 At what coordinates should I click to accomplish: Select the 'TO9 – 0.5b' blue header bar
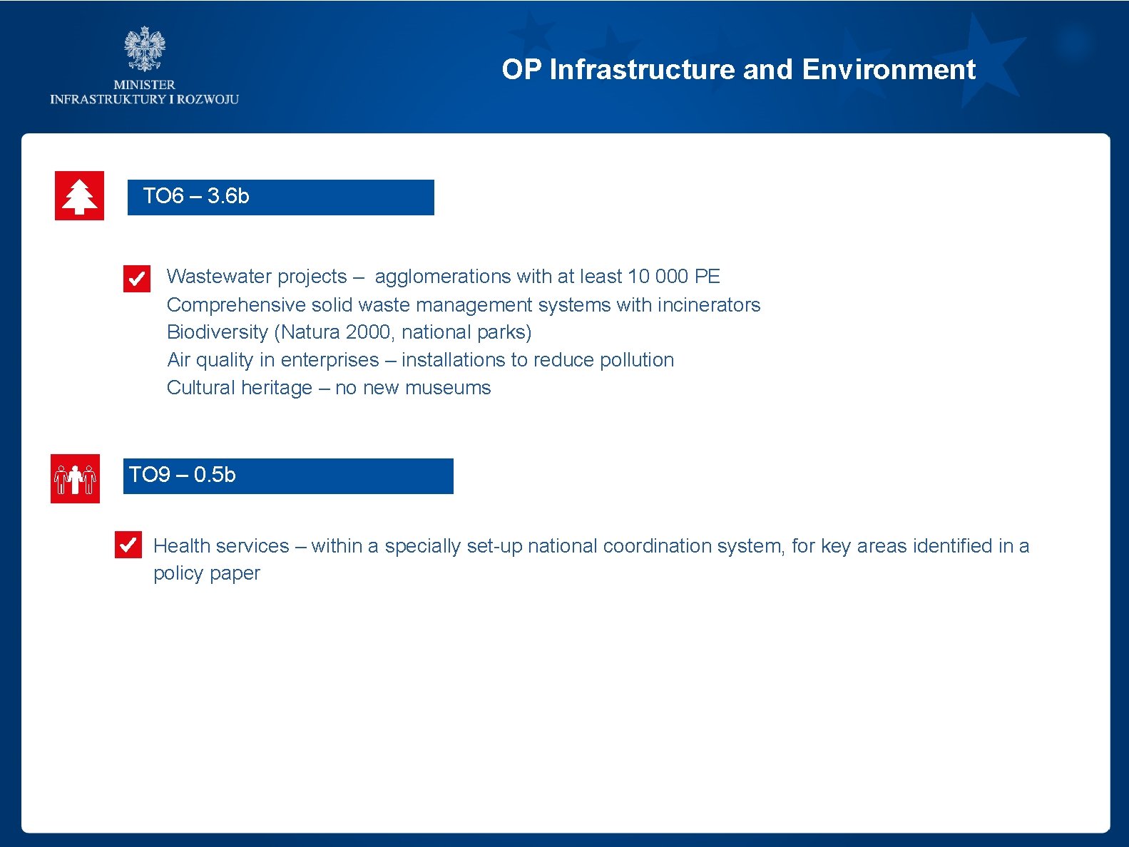click(x=288, y=476)
